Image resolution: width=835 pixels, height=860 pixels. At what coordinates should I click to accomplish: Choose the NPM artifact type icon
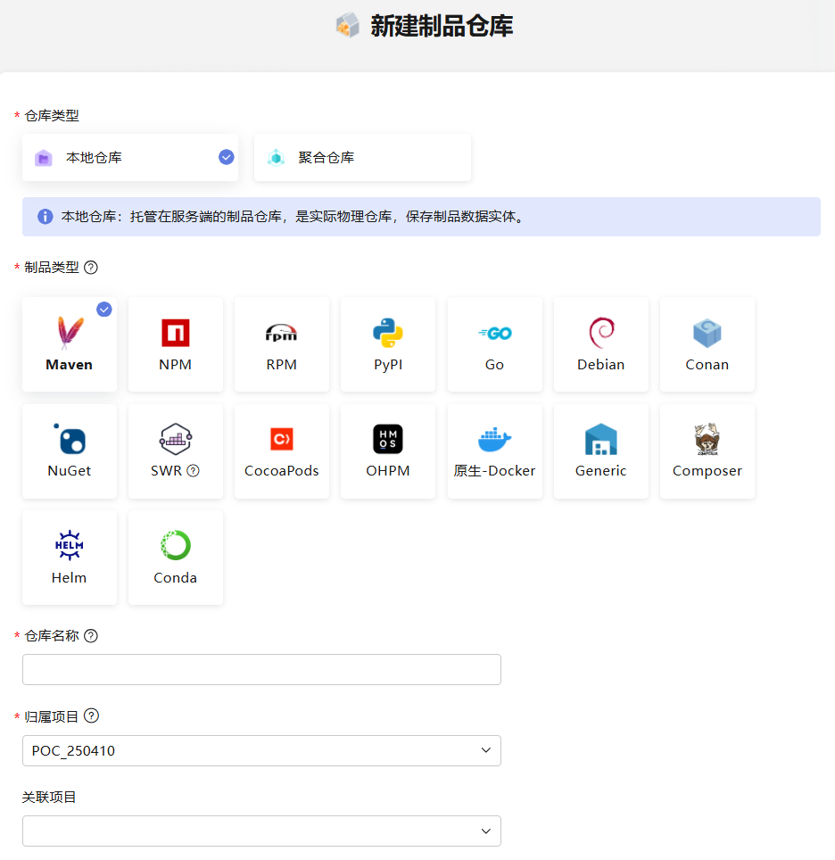click(176, 333)
